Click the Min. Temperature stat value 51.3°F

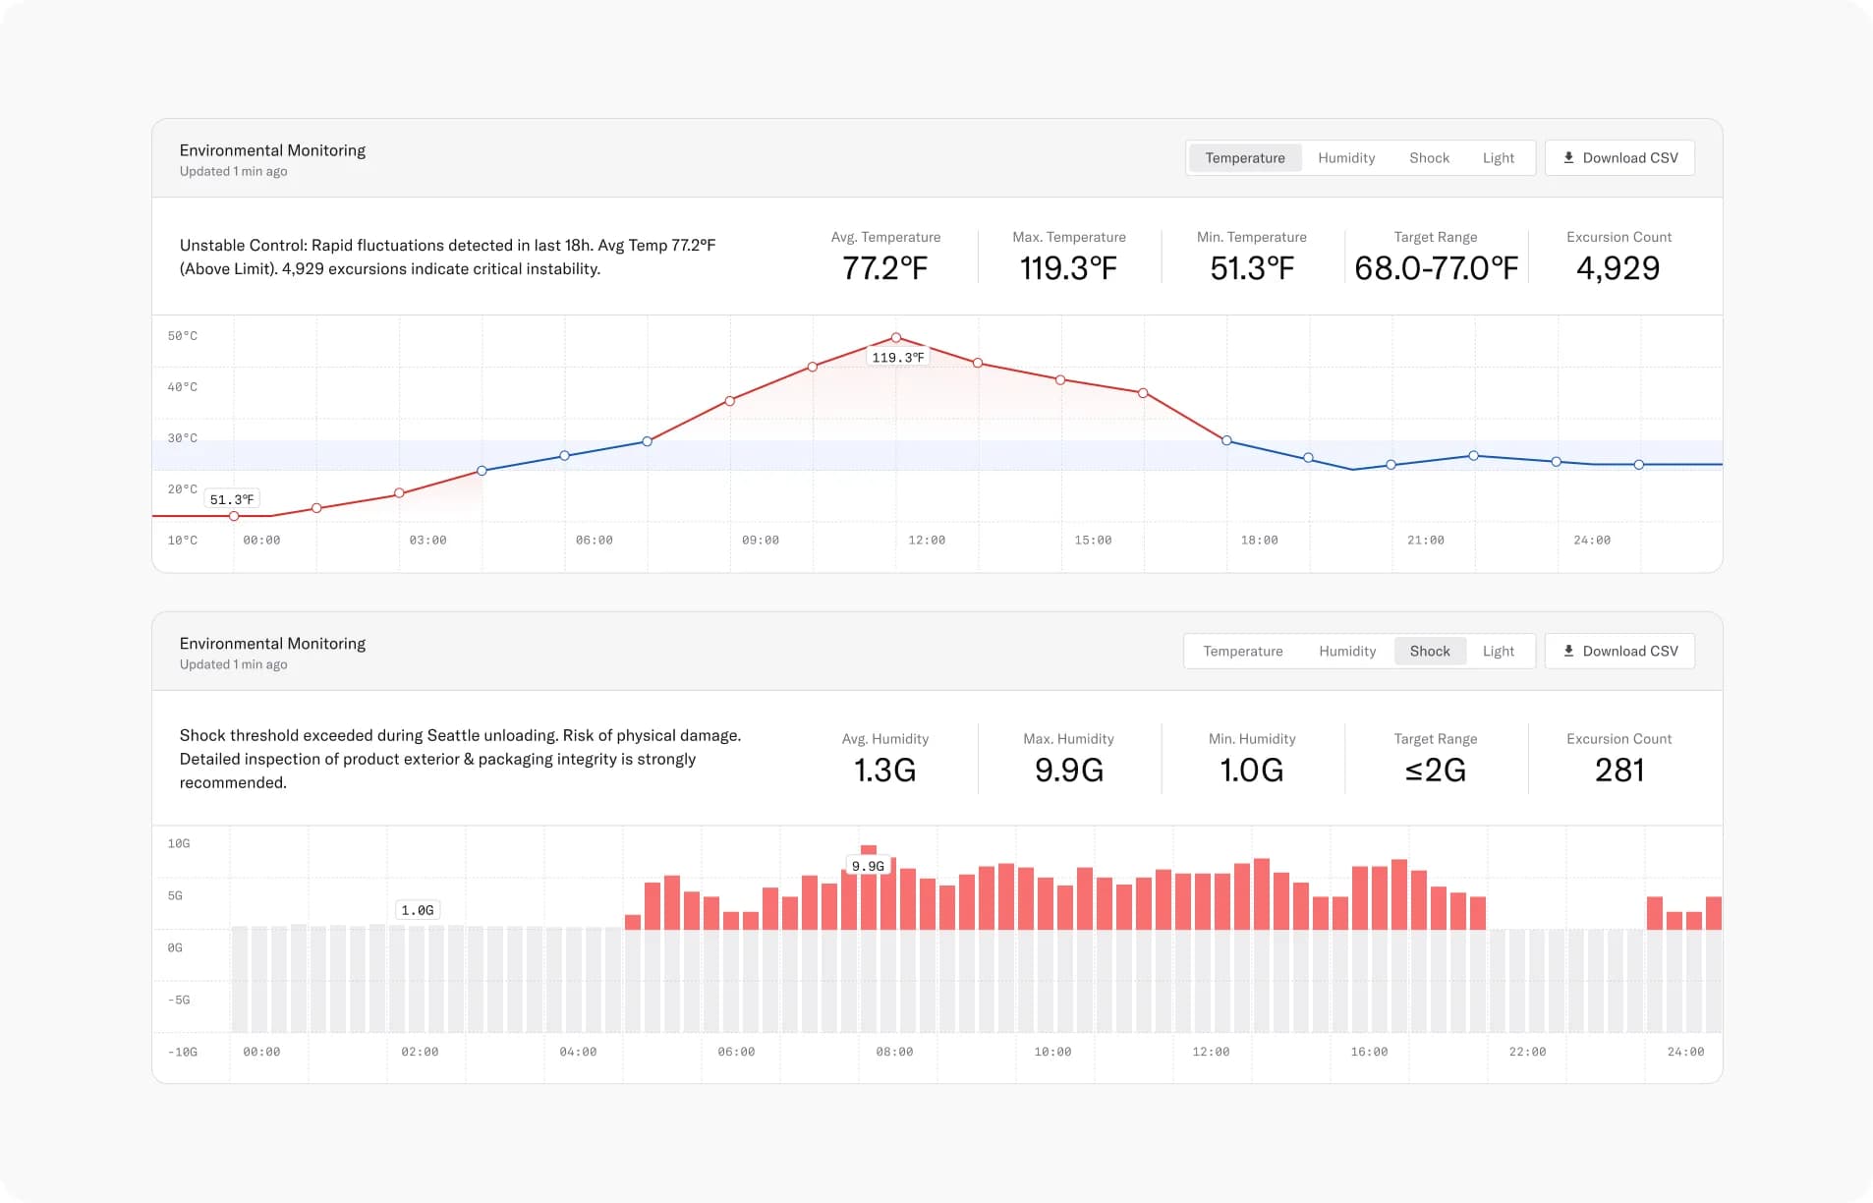[x=1252, y=268]
